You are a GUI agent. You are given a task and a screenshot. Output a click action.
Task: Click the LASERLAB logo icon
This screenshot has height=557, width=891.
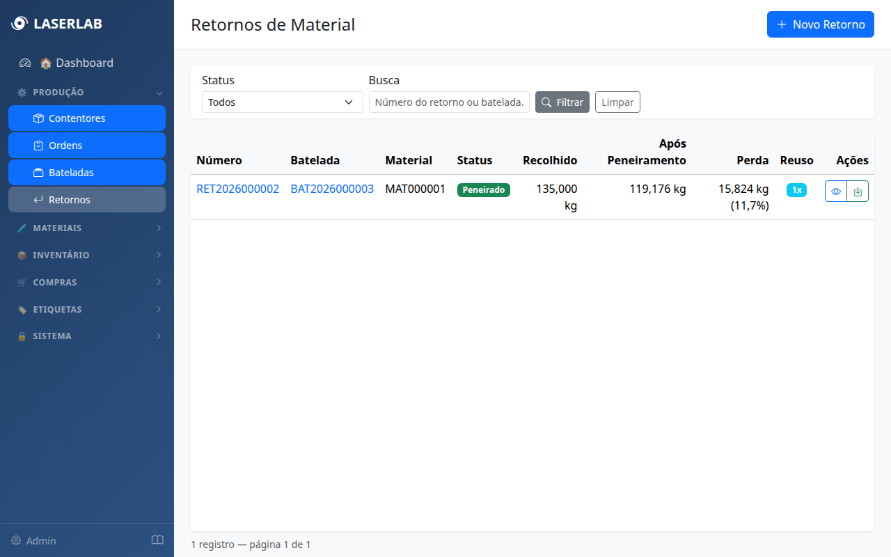(19, 24)
